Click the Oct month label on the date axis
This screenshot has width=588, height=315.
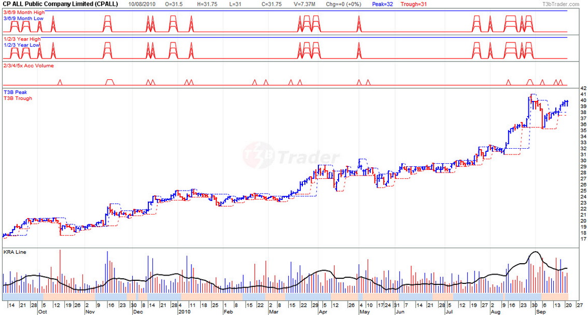coord(43,311)
